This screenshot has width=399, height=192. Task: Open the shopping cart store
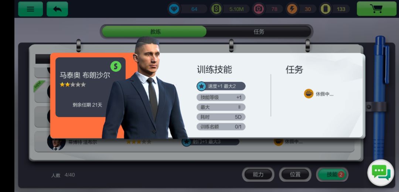tap(376, 9)
